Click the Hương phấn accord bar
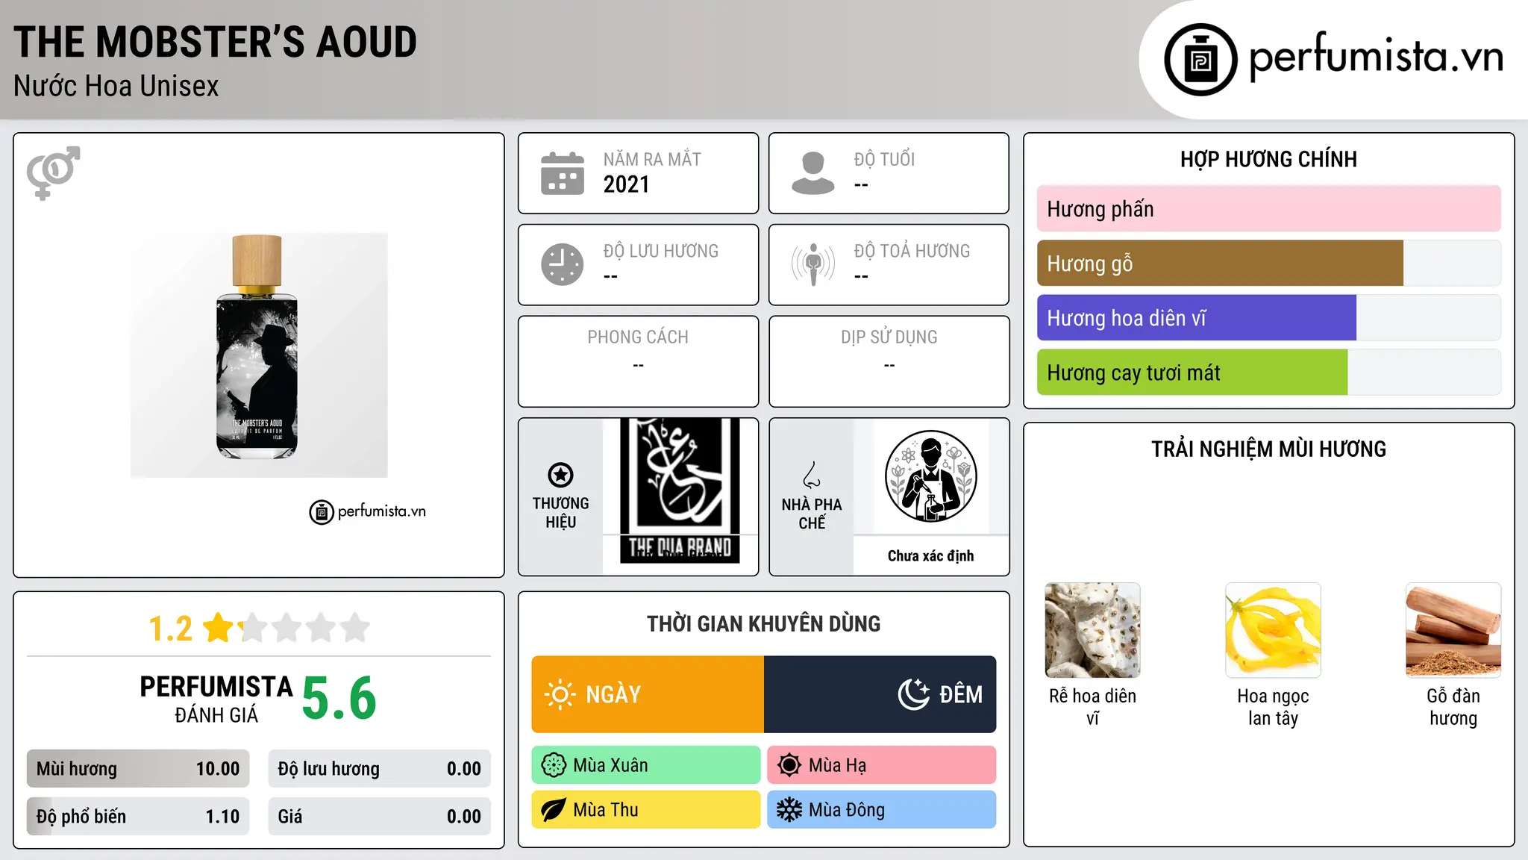This screenshot has width=1528, height=860. tap(1269, 209)
